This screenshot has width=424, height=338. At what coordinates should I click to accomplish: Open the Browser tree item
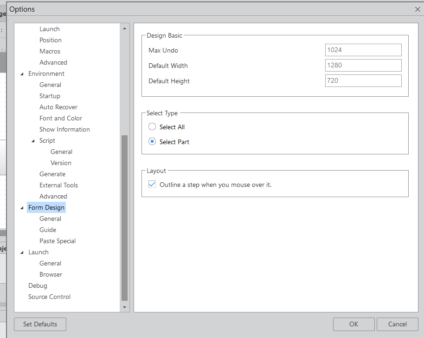tap(51, 274)
